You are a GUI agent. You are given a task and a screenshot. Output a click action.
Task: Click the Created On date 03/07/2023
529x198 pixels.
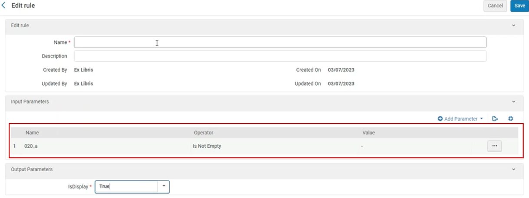coord(341,70)
